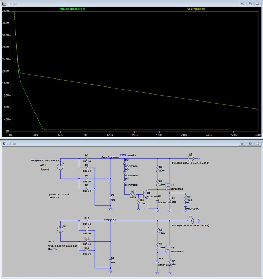Screen dimensions: 263x279
Task: Click the 150s label on time axis
Action: point(134,135)
